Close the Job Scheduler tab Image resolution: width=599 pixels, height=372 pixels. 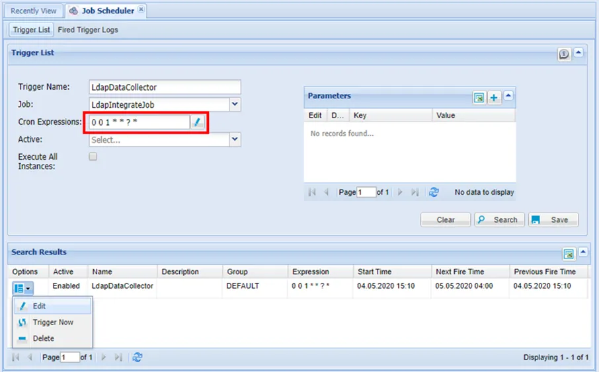coord(141,9)
